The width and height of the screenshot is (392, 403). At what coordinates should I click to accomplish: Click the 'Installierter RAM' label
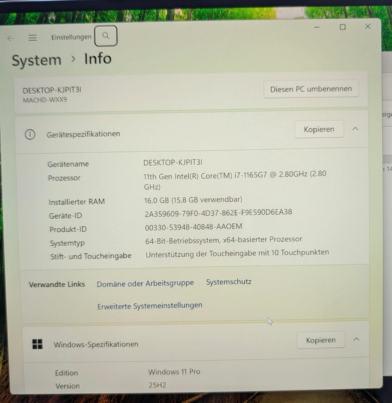[x=77, y=202]
